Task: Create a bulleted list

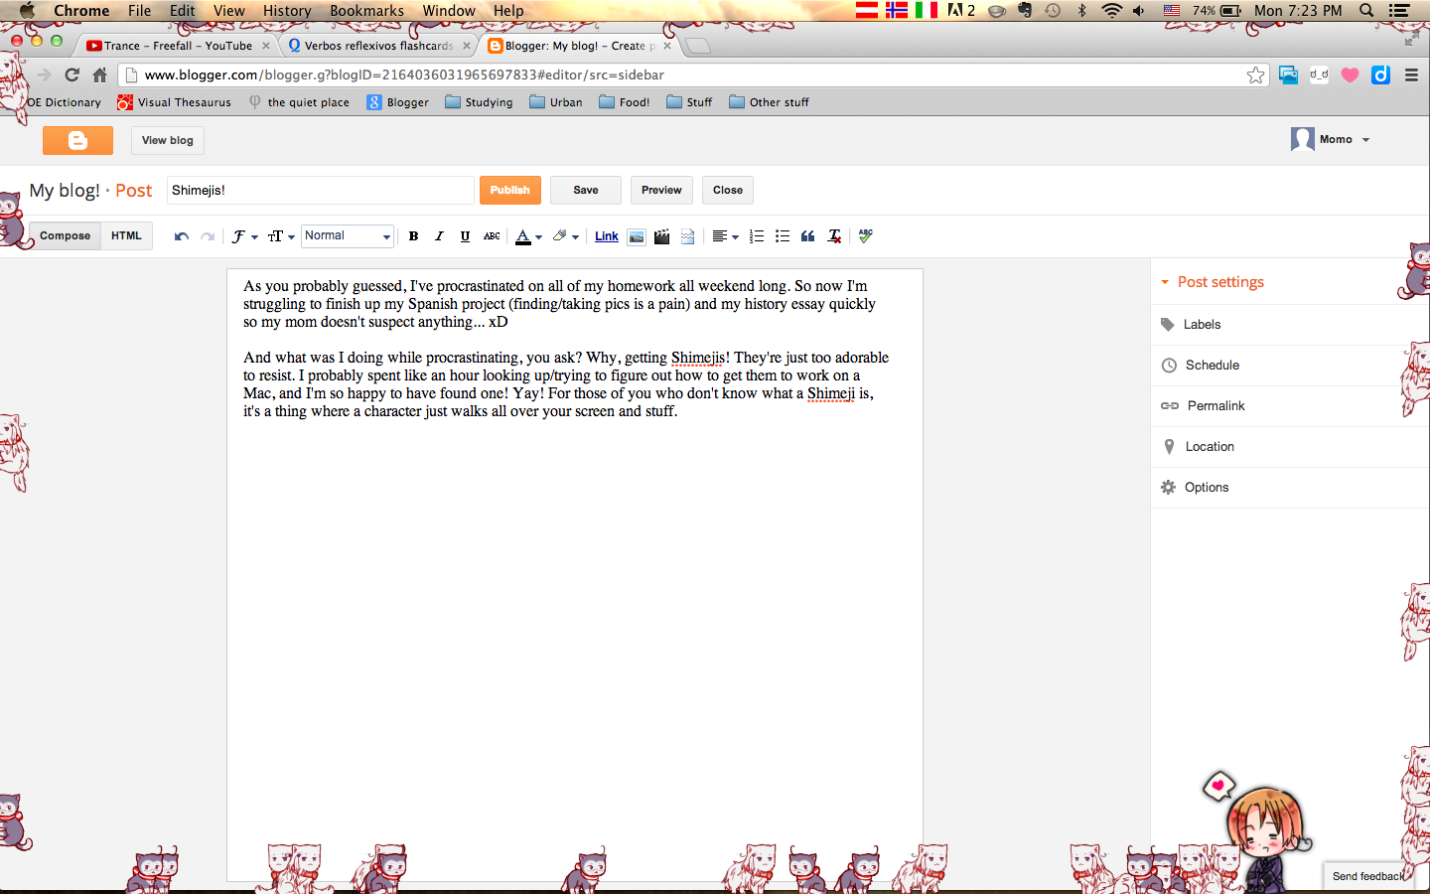Action: 783,236
